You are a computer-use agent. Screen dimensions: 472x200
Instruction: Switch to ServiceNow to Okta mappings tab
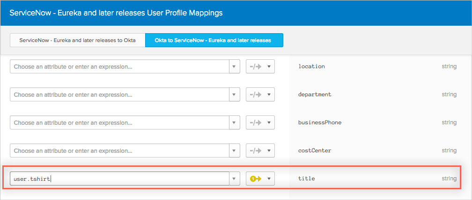77,40
